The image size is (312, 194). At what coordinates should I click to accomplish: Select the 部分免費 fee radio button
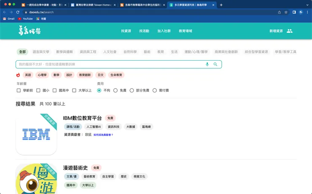click(x=132, y=91)
